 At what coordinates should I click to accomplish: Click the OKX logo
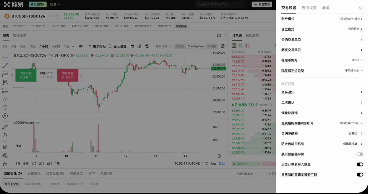coord(14,5)
